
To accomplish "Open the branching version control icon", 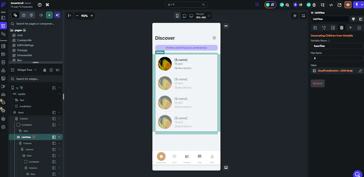I will coord(323,5).
